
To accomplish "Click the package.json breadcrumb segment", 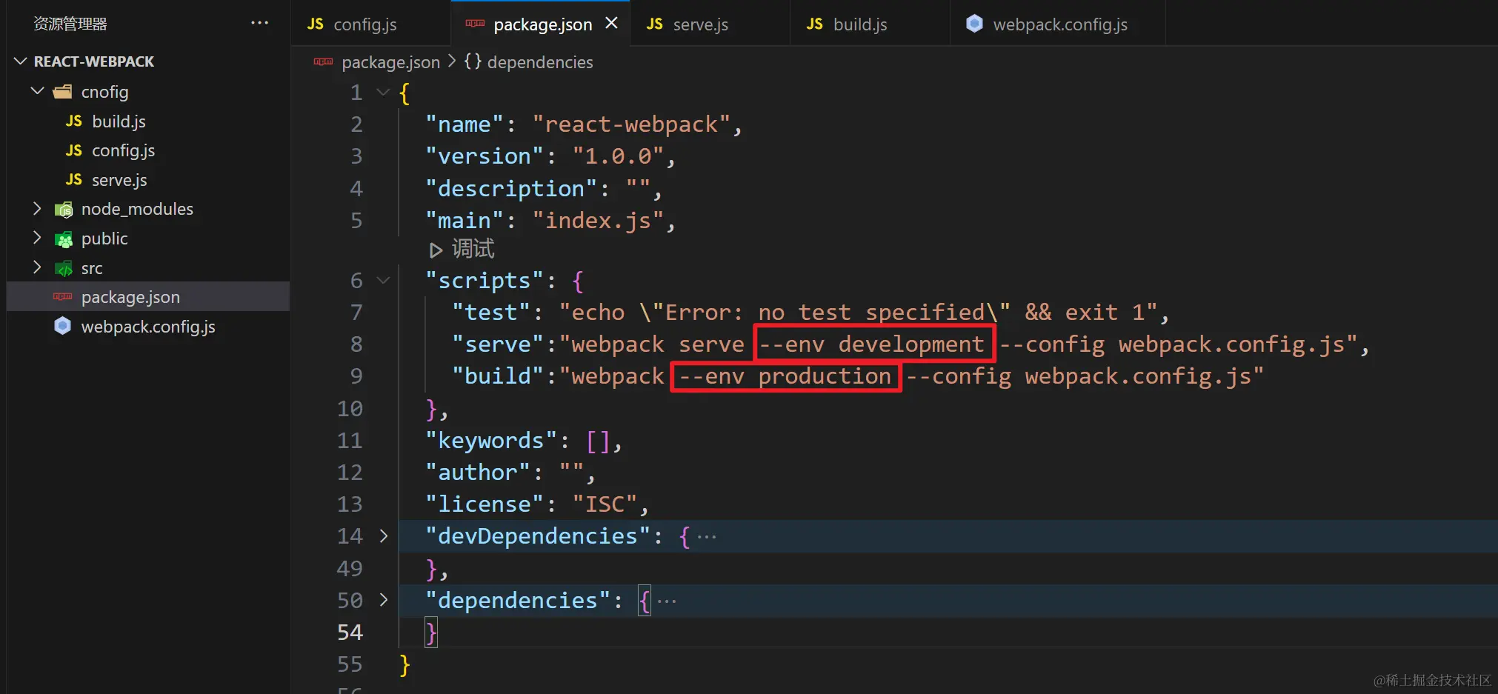I will coord(390,62).
